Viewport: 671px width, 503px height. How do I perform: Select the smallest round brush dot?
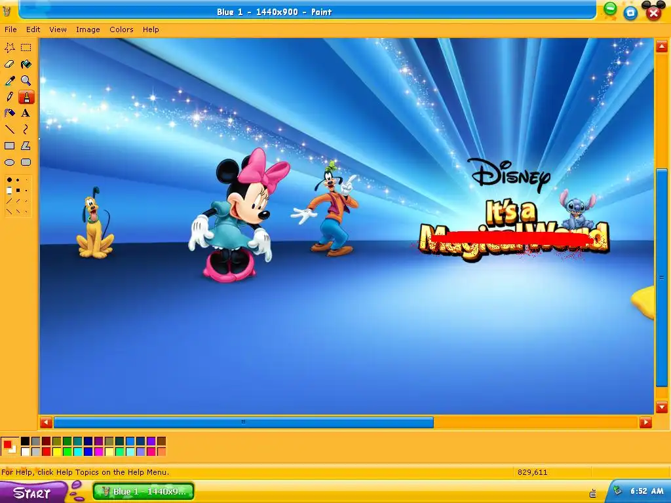point(26,180)
